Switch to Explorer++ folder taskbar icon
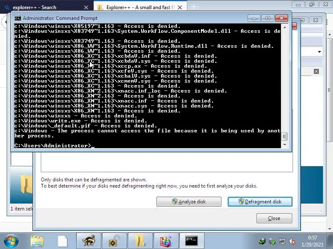 pos(140,241)
